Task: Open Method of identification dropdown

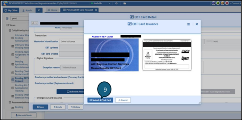Action: 71,41
